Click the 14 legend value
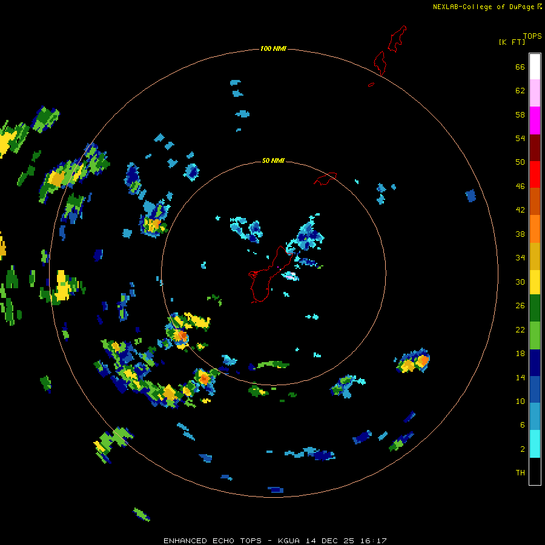The width and height of the screenshot is (545, 545). tap(520, 377)
